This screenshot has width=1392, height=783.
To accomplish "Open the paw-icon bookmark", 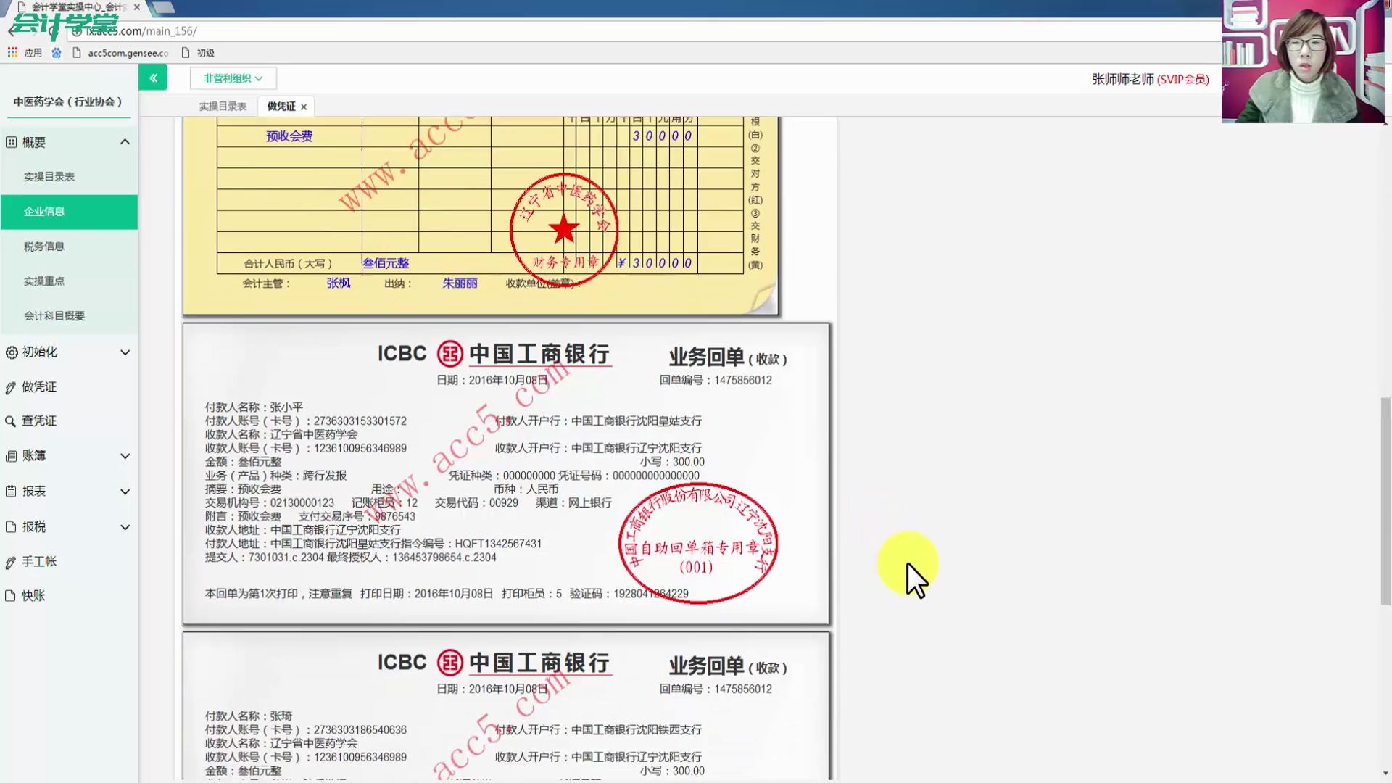I will click(57, 53).
